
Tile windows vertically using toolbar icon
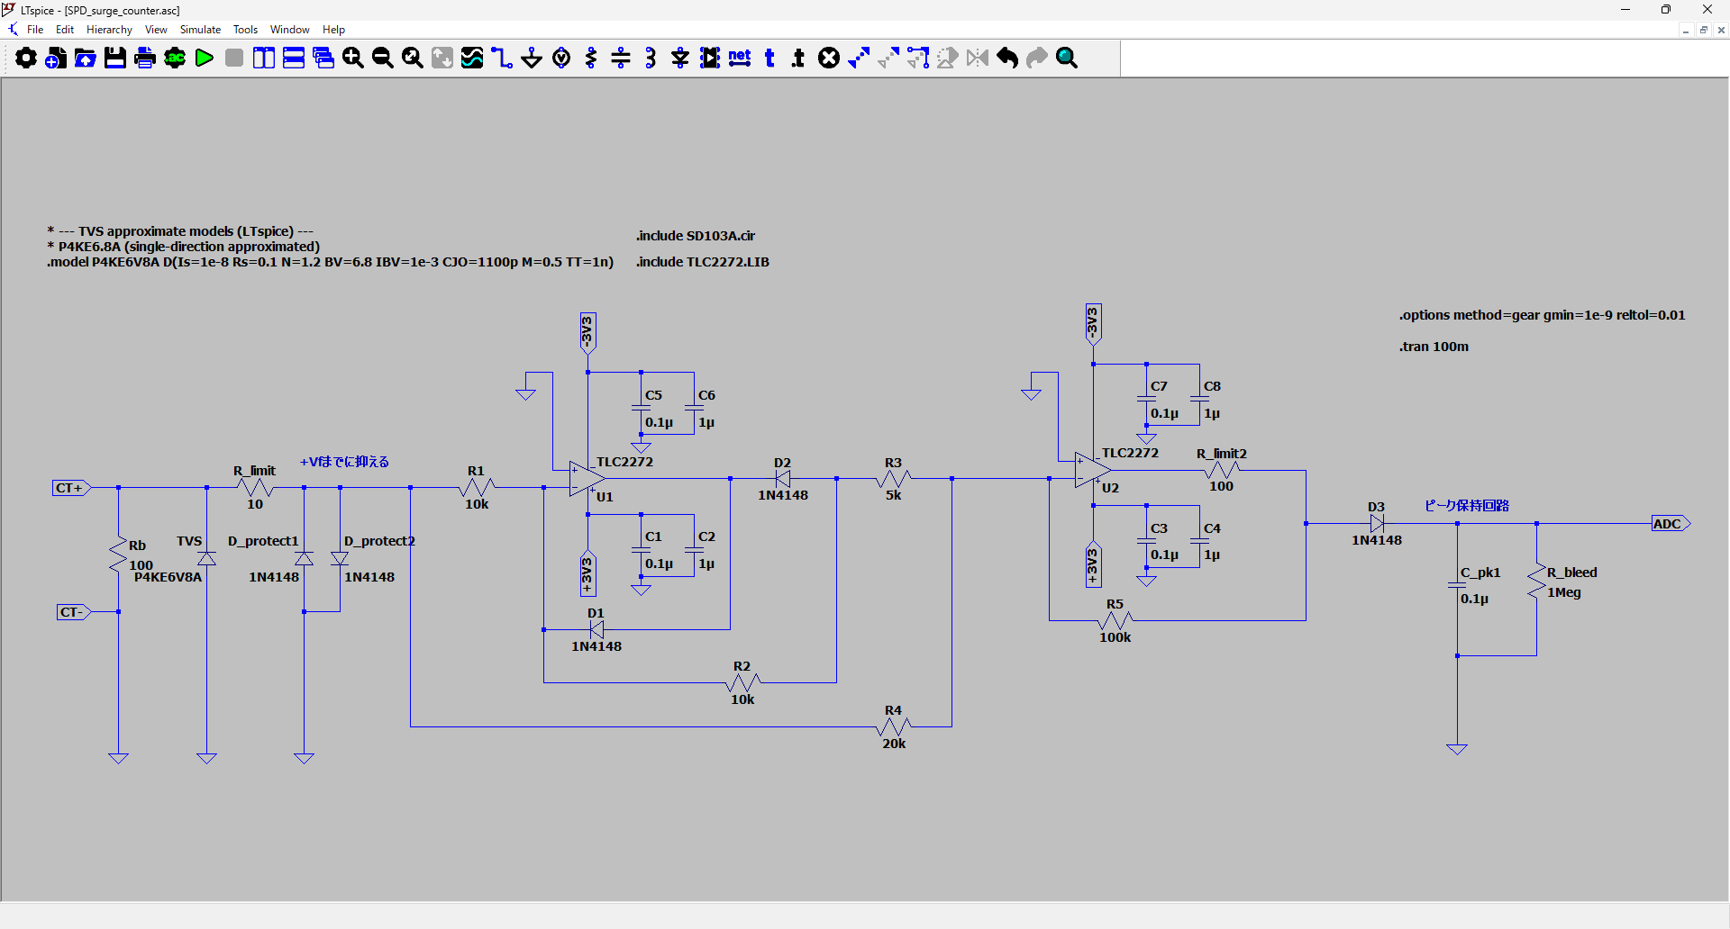(x=264, y=59)
